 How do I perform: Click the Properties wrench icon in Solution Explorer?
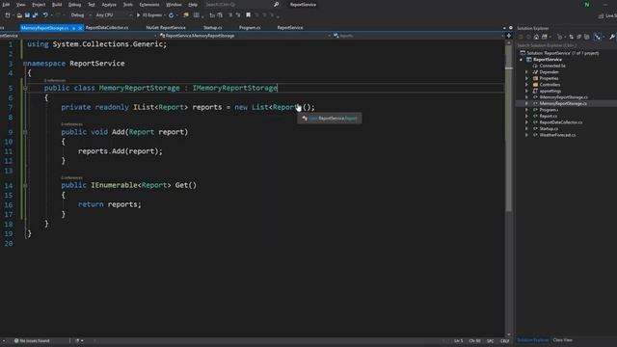(x=612, y=37)
